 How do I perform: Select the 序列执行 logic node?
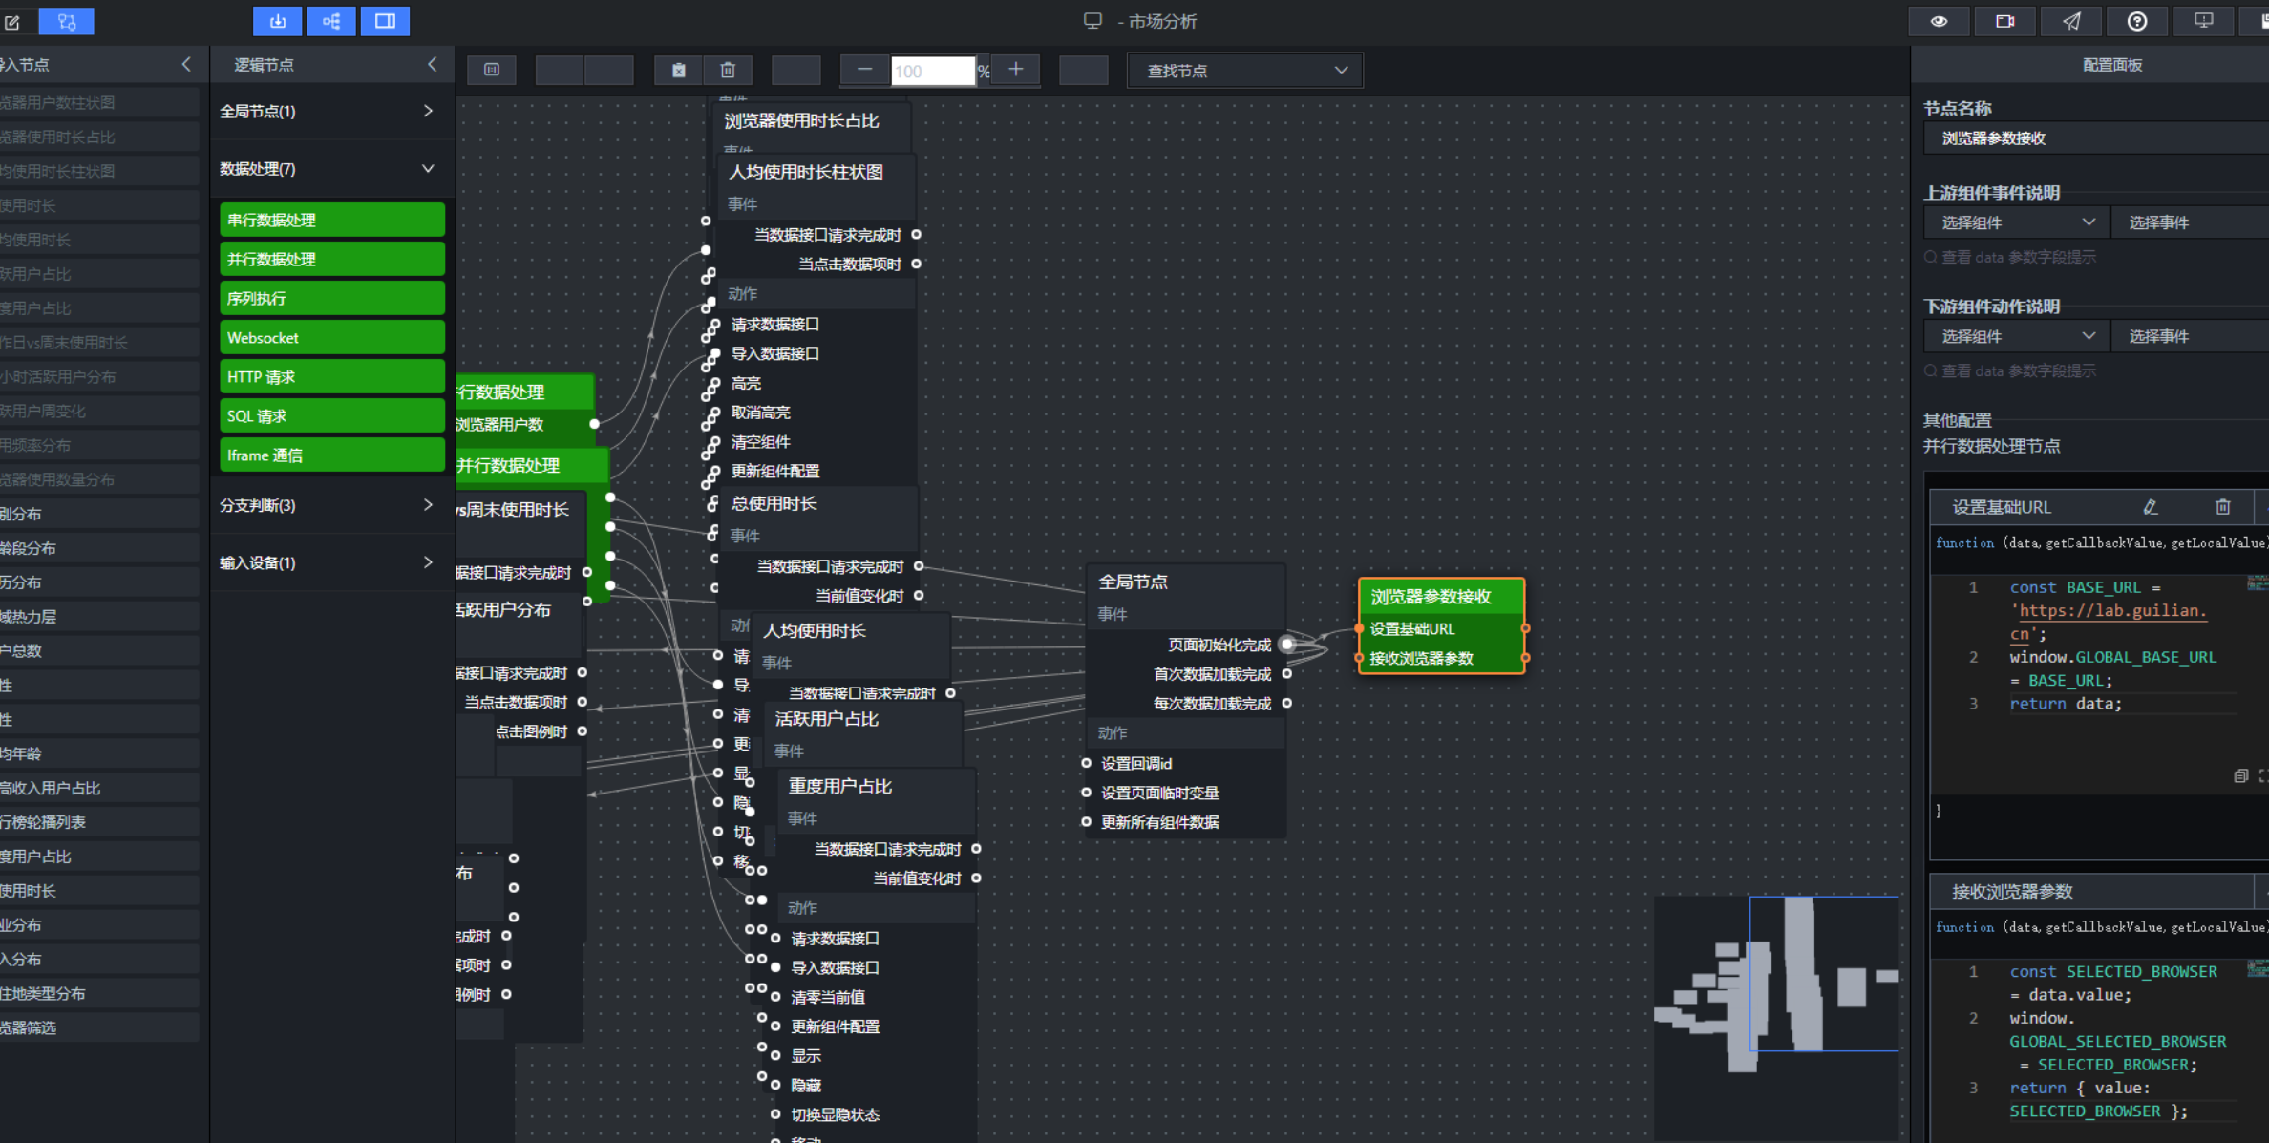tap(332, 298)
